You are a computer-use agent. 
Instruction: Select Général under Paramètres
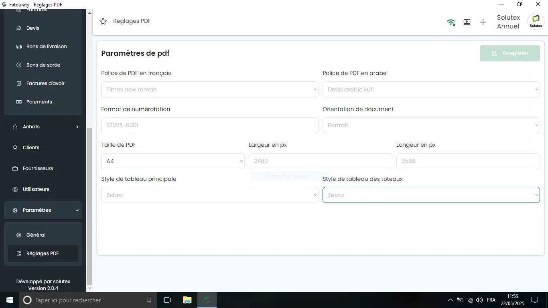tap(36, 235)
